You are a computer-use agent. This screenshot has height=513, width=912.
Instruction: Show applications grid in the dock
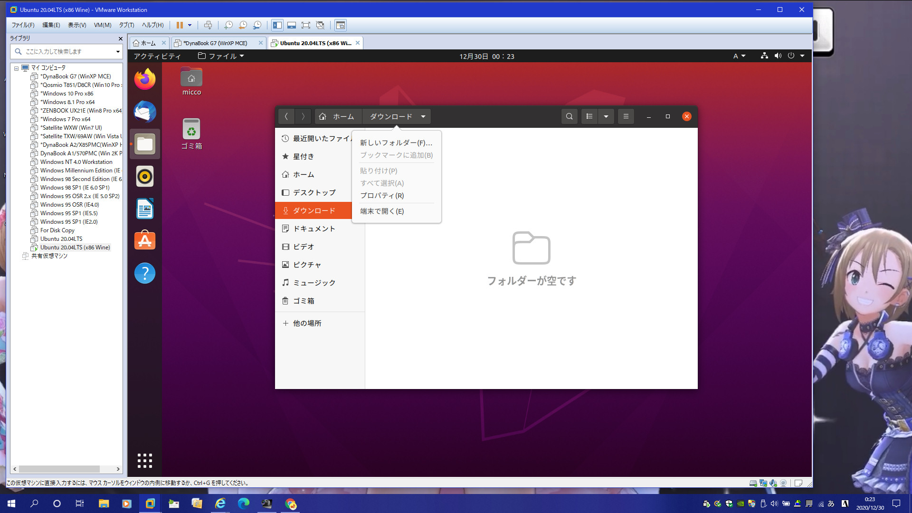[145, 460]
